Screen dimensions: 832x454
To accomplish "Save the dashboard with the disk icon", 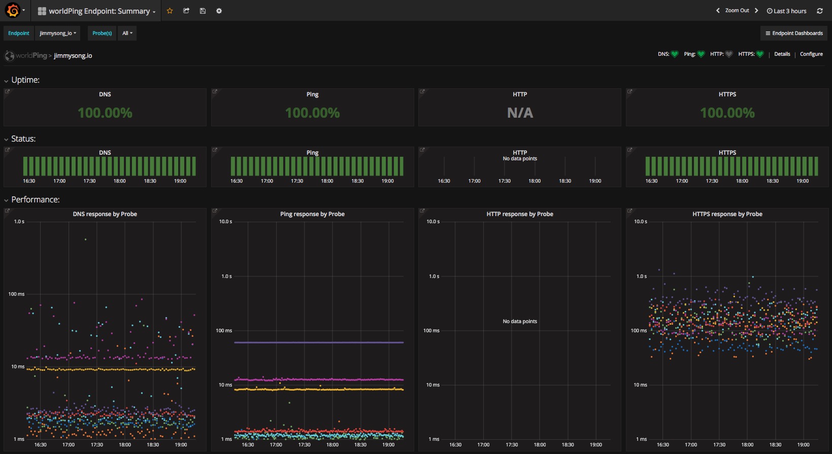I will click(x=203, y=11).
